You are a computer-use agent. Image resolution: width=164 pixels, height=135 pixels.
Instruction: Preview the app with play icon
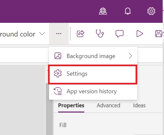140,34
